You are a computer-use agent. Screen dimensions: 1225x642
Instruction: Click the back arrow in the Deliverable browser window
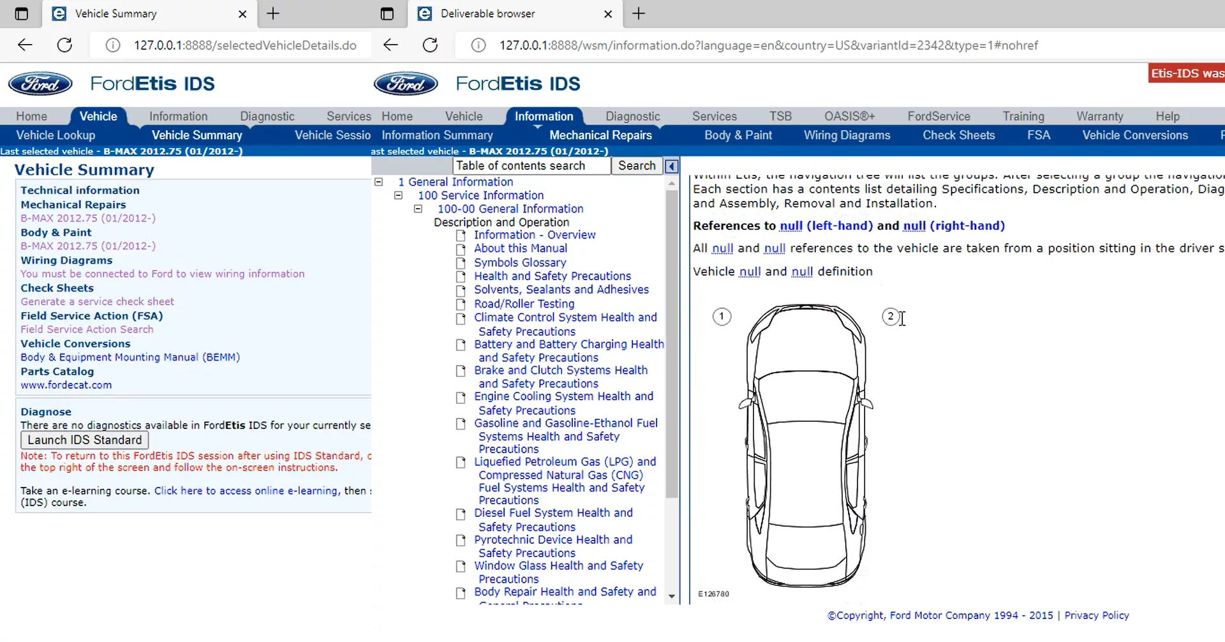pyautogui.click(x=390, y=45)
